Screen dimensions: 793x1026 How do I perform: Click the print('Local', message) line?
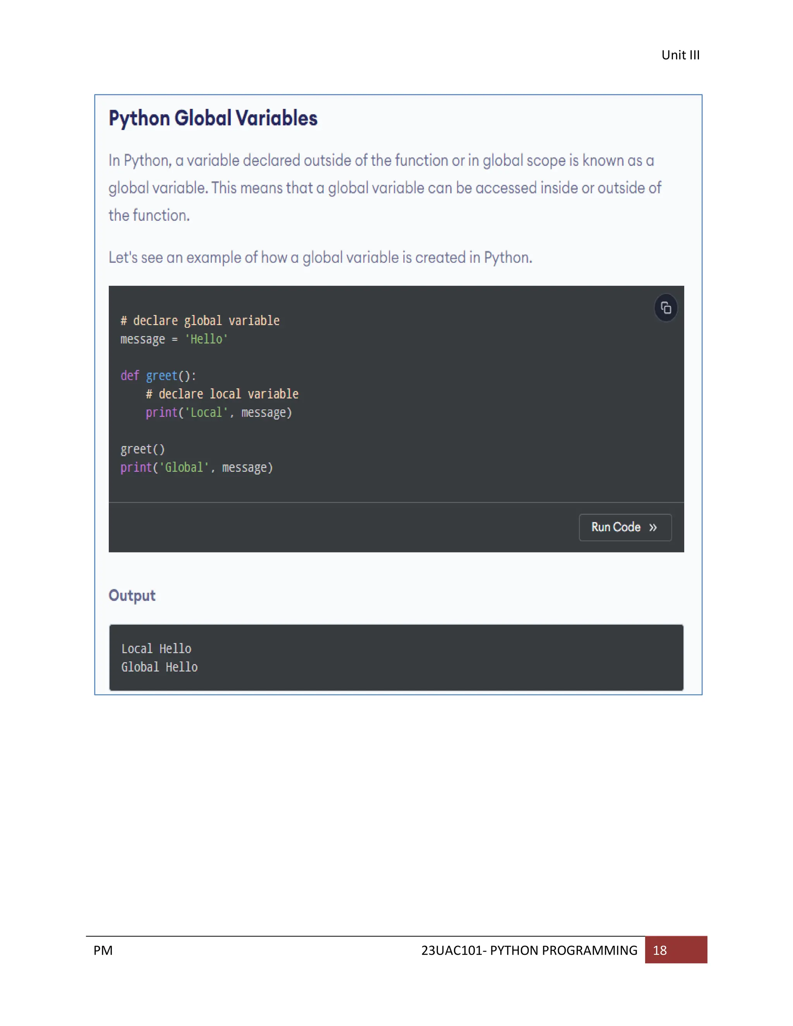[x=218, y=412]
